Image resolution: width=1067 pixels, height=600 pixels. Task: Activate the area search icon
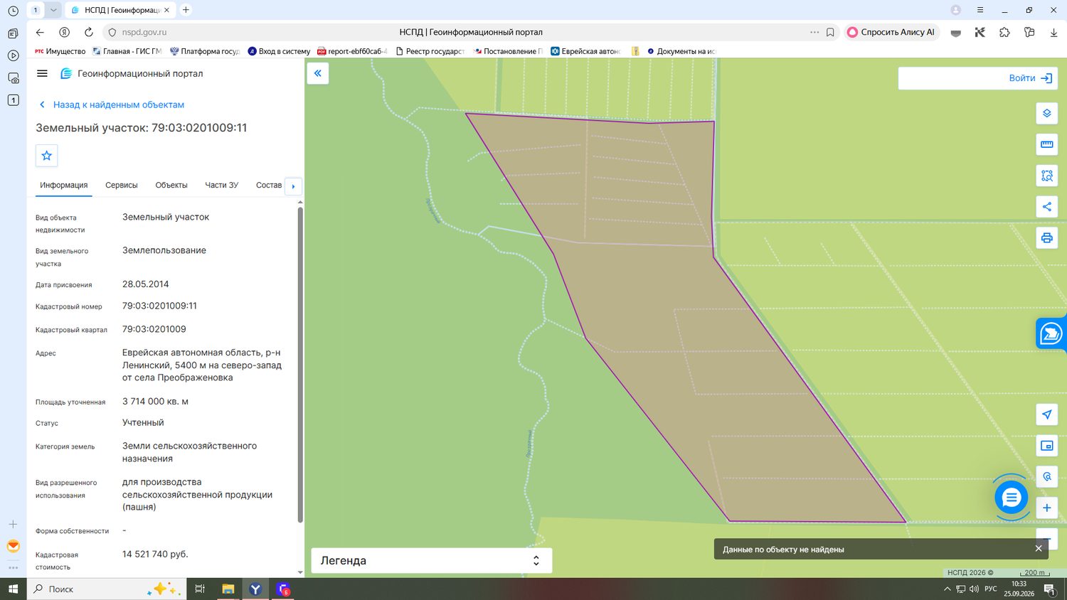pos(1046,176)
